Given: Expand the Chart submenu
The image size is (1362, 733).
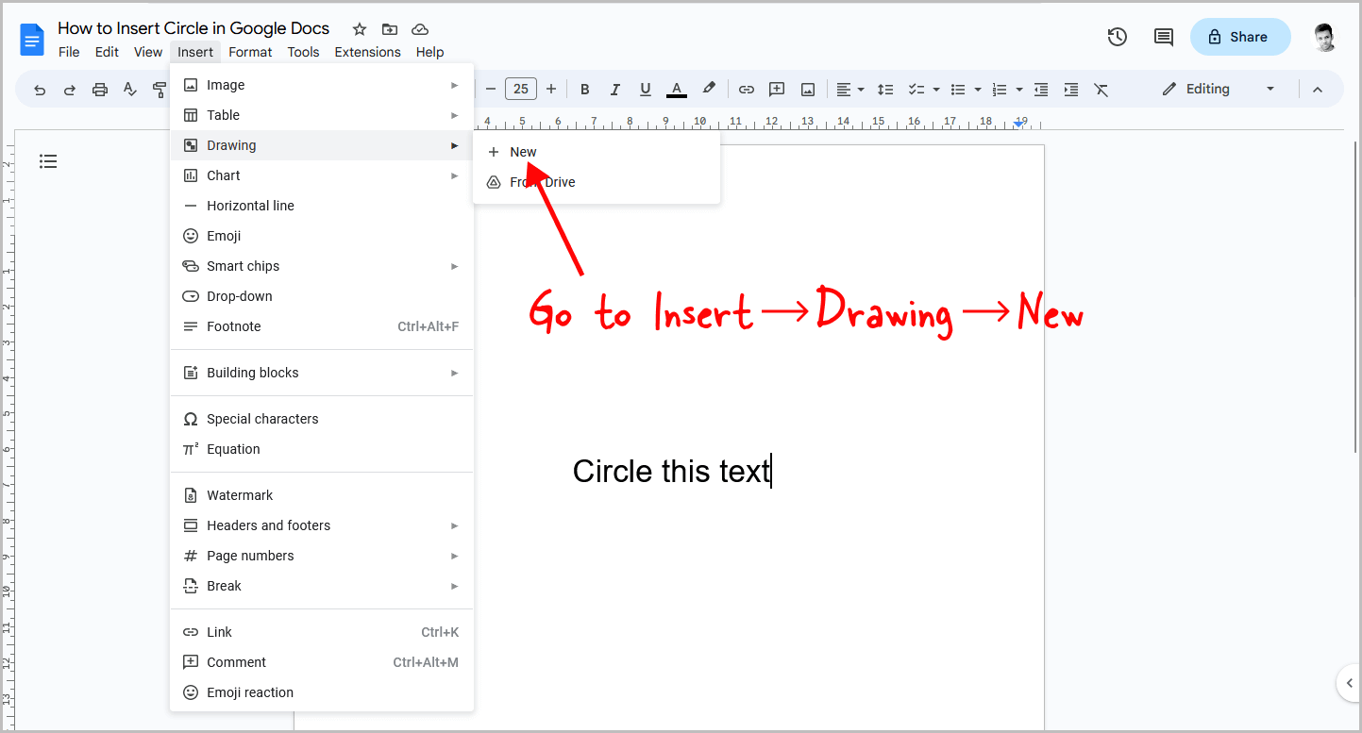Looking at the screenshot, I should tap(322, 175).
